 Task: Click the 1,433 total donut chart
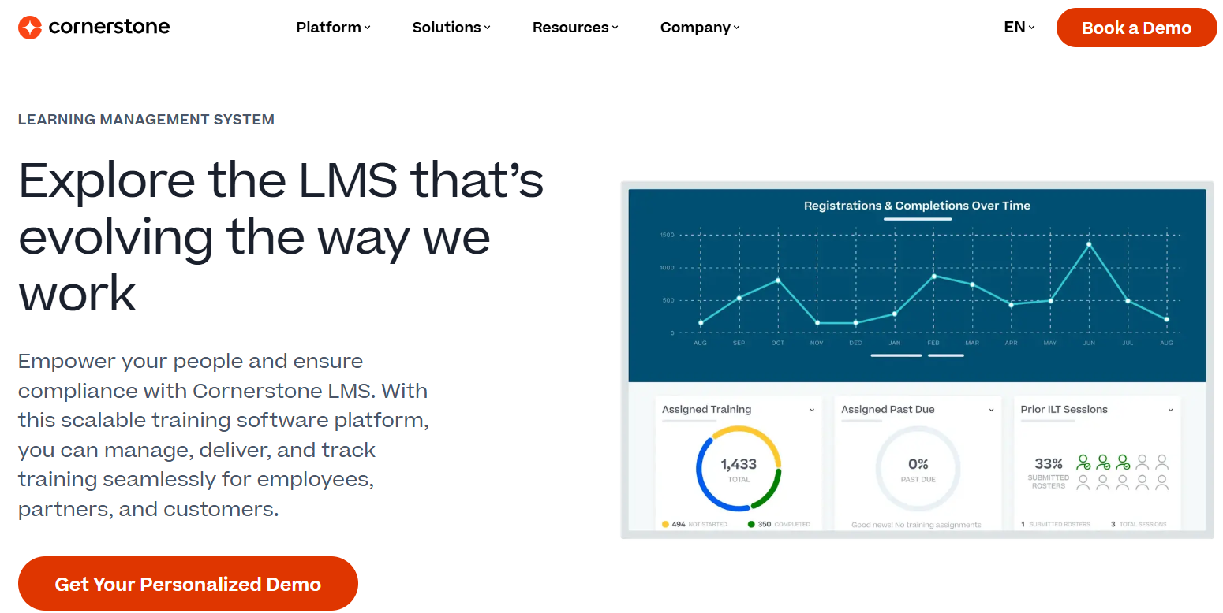click(739, 469)
